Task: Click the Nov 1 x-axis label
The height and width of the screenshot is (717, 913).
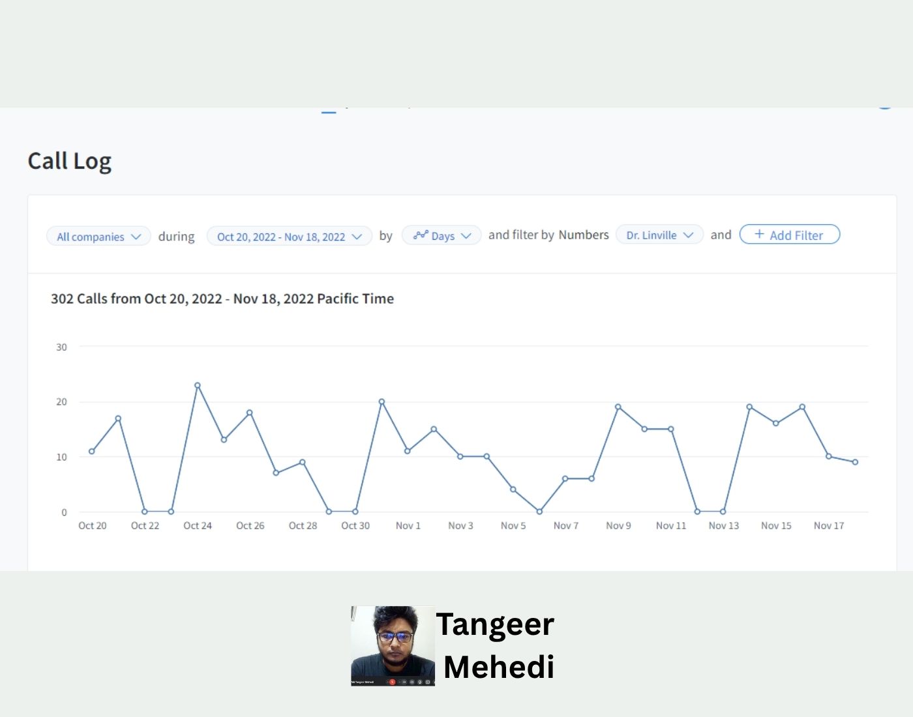Action: (408, 525)
